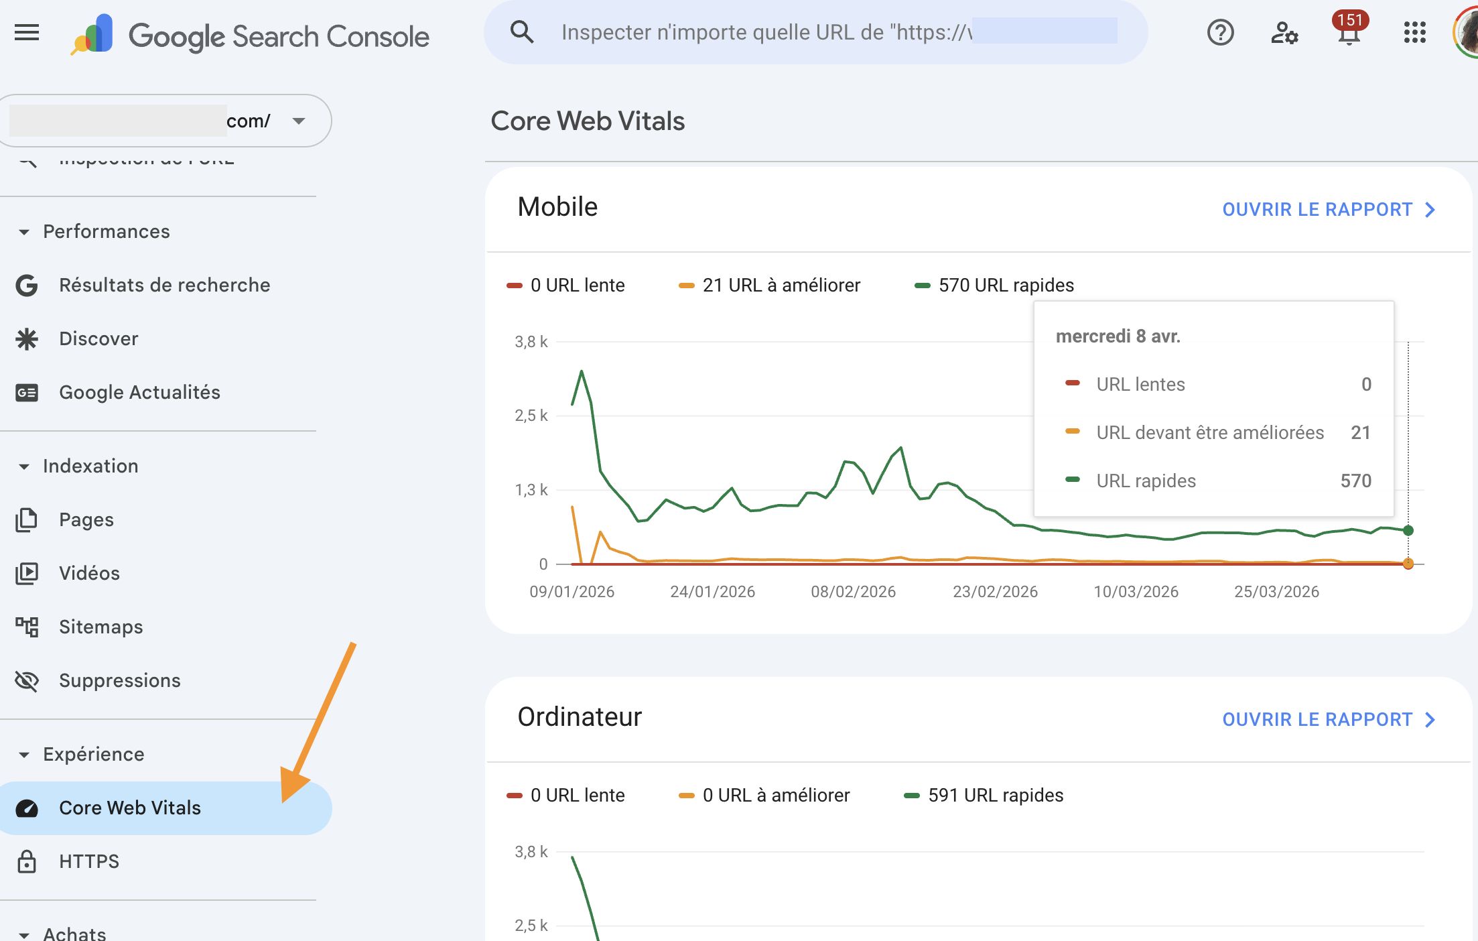
Task: Open the help menu
Action: click(x=1220, y=32)
